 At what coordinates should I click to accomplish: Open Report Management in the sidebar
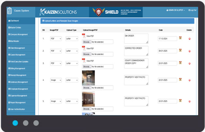coord(21,102)
